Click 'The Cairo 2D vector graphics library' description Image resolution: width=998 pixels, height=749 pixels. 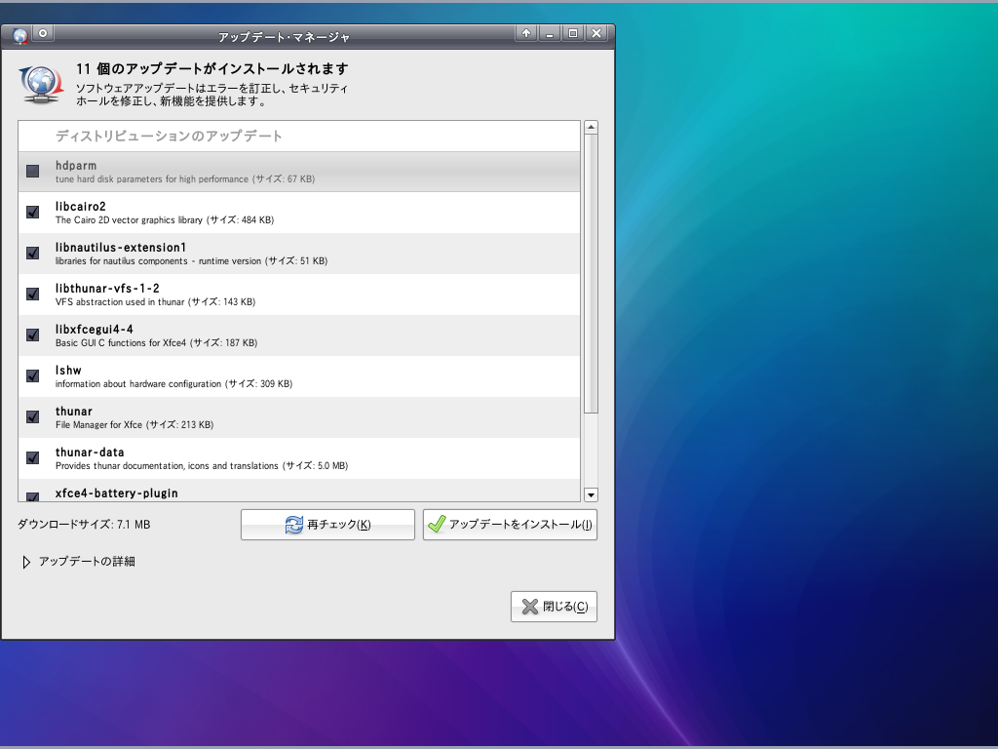129,220
